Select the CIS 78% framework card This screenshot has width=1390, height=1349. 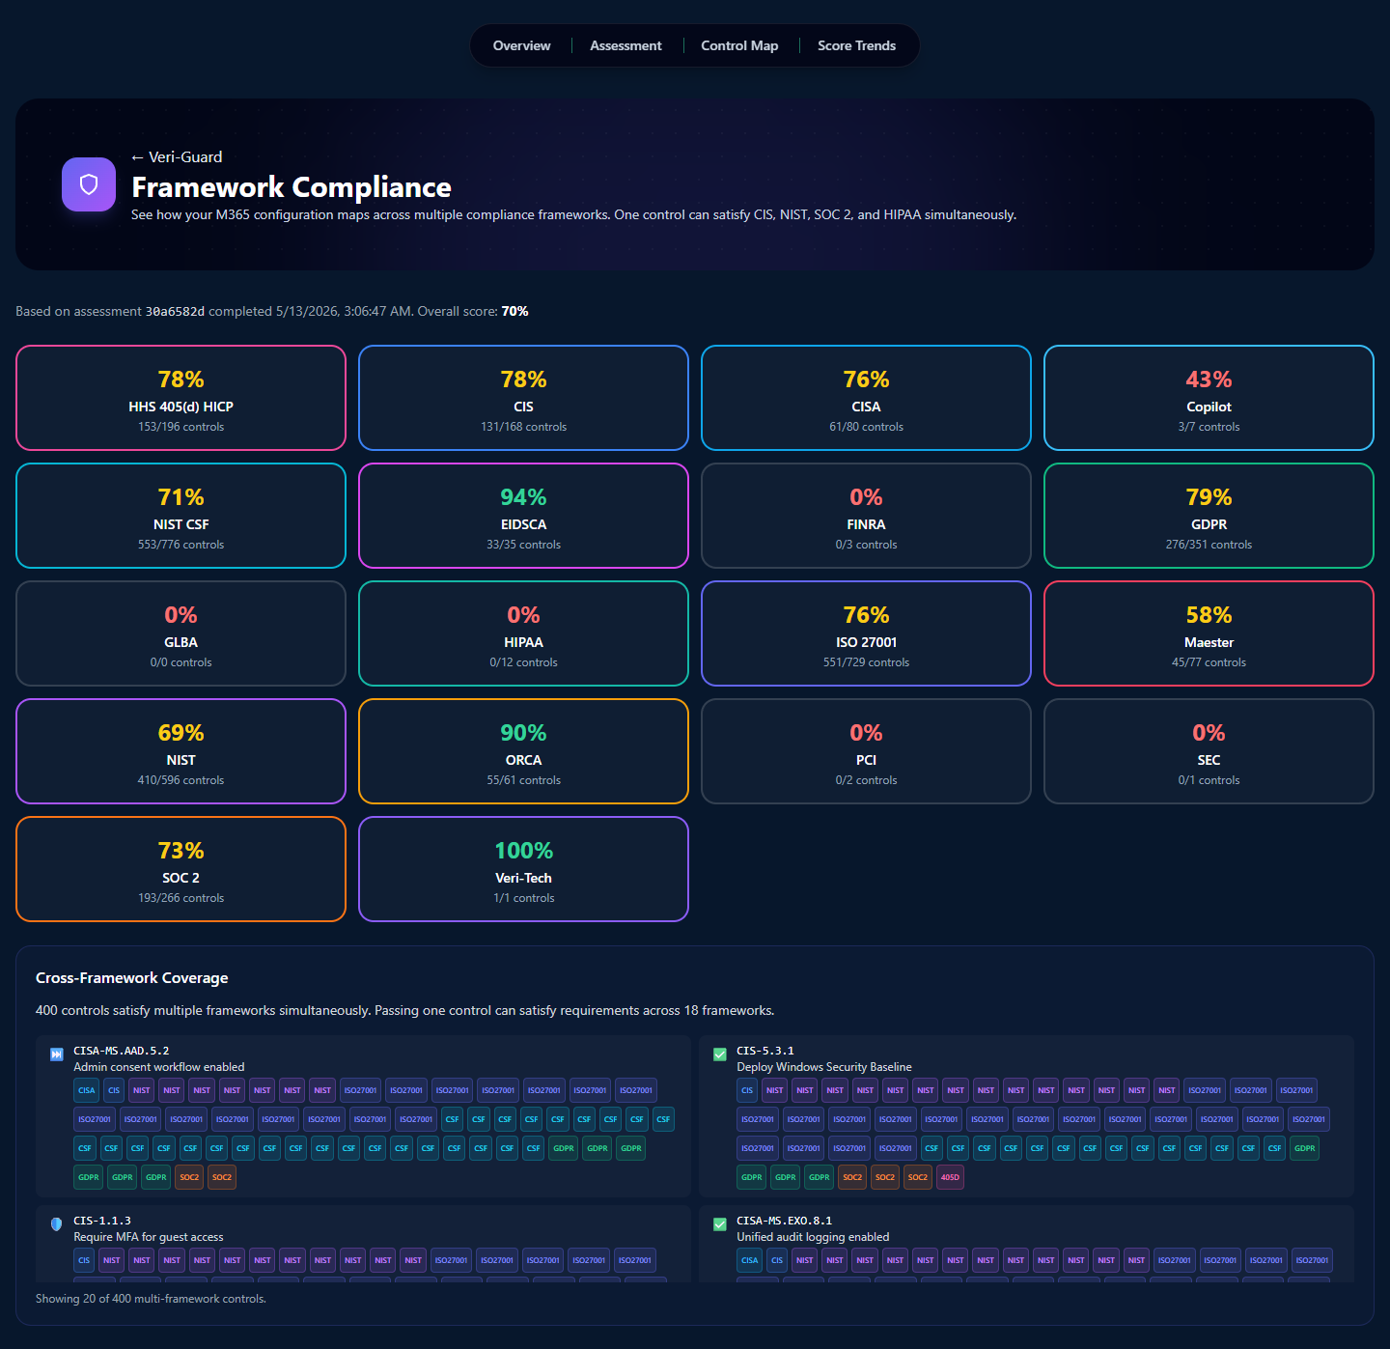[523, 398]
